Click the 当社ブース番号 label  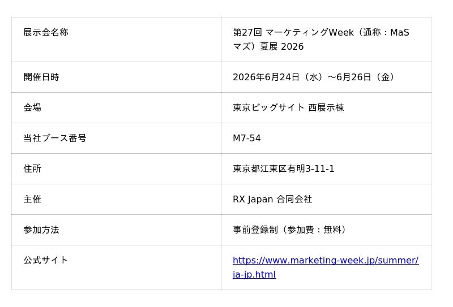[55, 138]
